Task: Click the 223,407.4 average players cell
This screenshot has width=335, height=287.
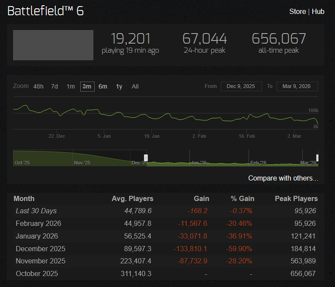Action: (x=136, y=261)
